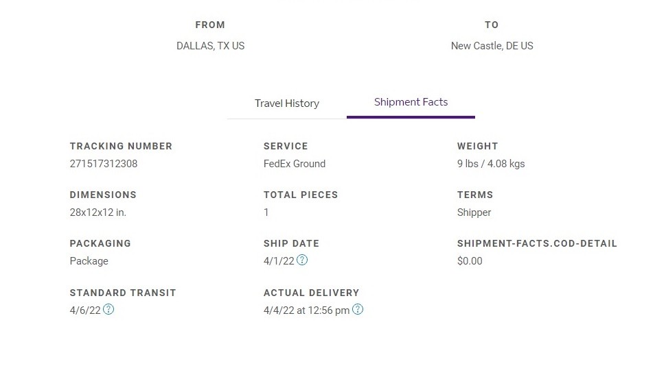The image size is (655, 379).
Task: Click the origin DALLAS, TX US
Action: point(211,46)
